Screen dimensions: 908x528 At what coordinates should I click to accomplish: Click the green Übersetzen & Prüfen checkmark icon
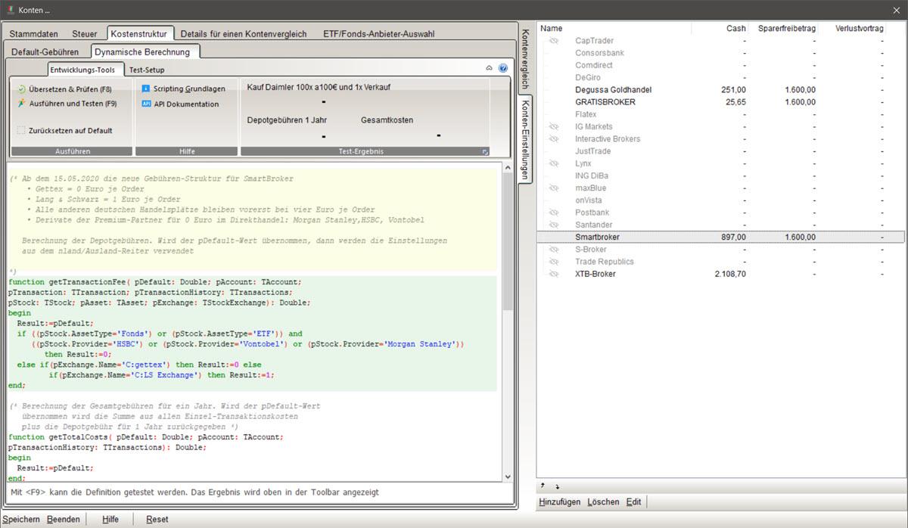click(x=22, y=89)
